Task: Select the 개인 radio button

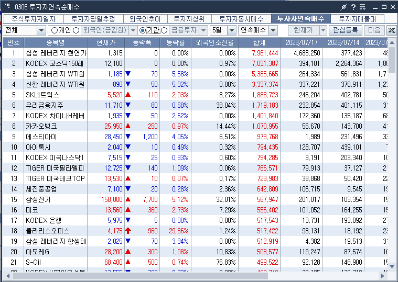Action: pos(55,30)
